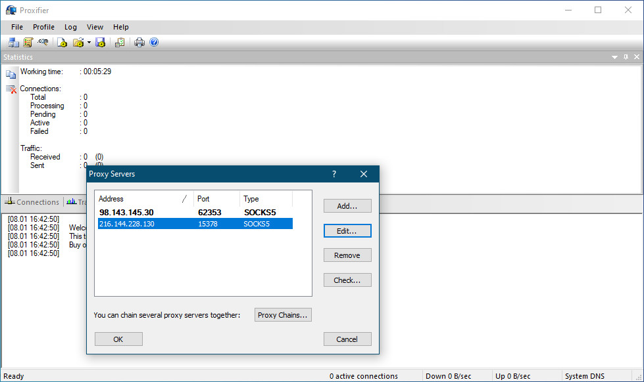
Task: Click port value 62353
Action: 209,212
